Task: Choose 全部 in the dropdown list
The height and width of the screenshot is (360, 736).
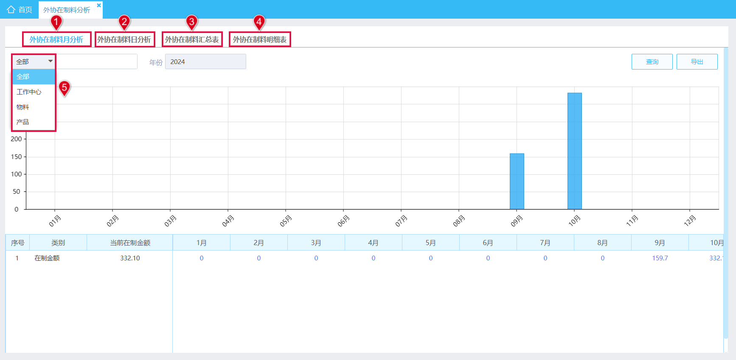Action: 34,77
